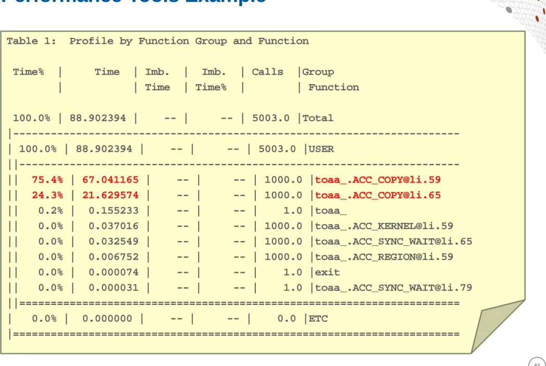Click the red time value 67.041165
The width and height of the screenshot is (546, 366).
click(x=110, y=180)
